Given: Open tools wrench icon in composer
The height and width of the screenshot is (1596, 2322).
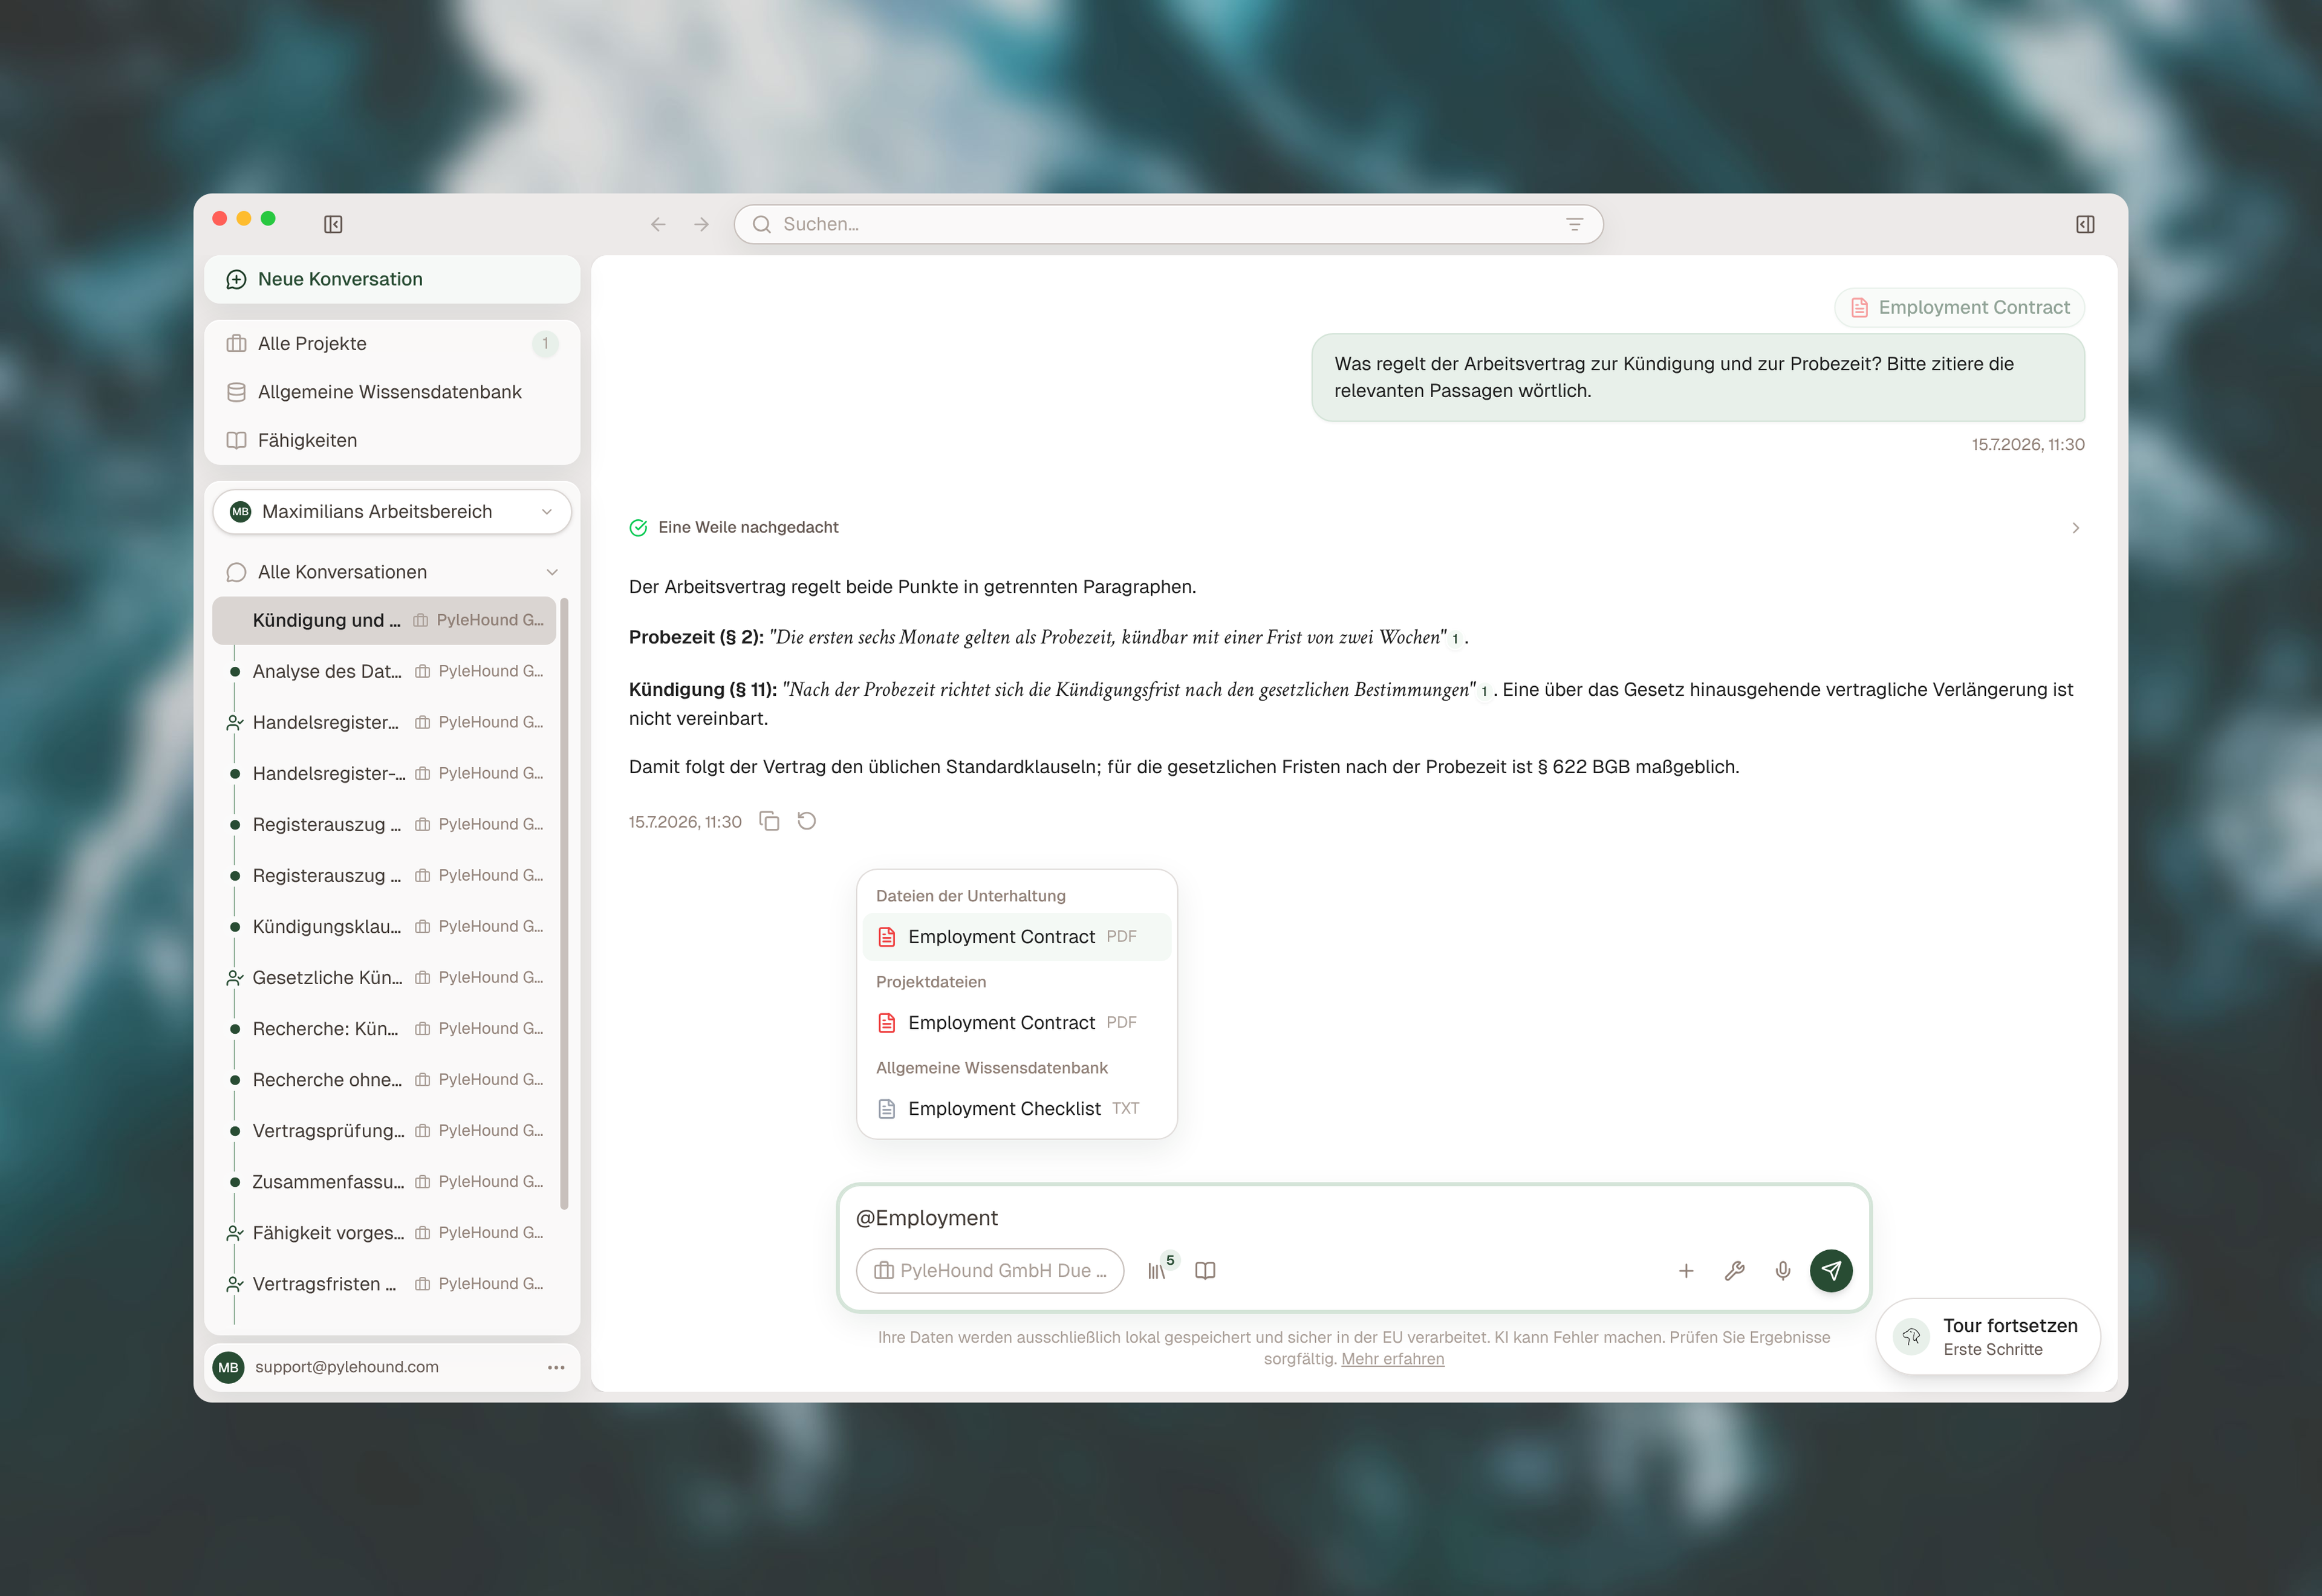Looking at the screenshot, I should tap(1734, 1270).
